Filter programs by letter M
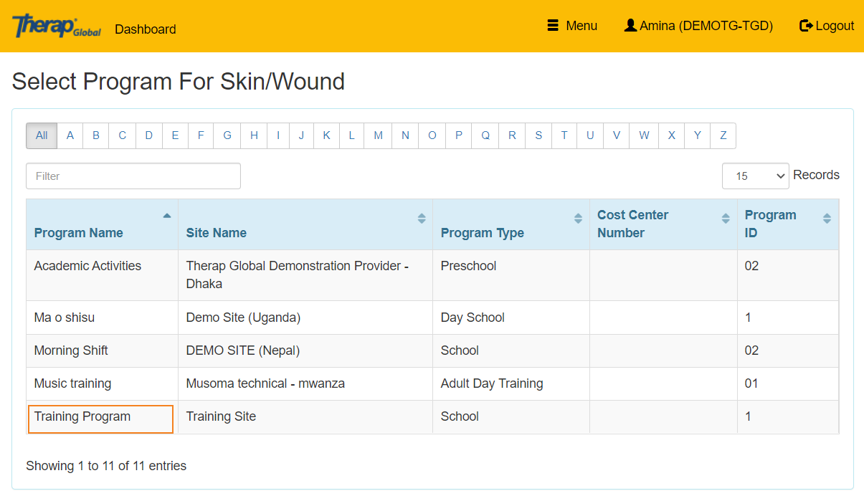The width and height of the screenshot is (864, 501). tap(378, 135)
